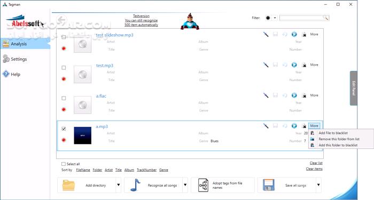
Task: Close the More menu for a.mp3
Action: click(314, 126)
